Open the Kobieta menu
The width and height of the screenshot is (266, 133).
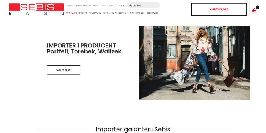pyautogui.click(x=83, y=13)
